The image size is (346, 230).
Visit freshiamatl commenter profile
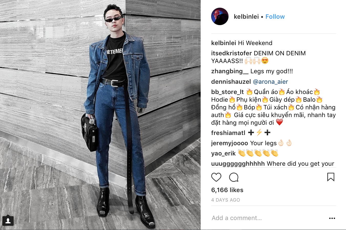pyautogui.click(x=228, y=133)
